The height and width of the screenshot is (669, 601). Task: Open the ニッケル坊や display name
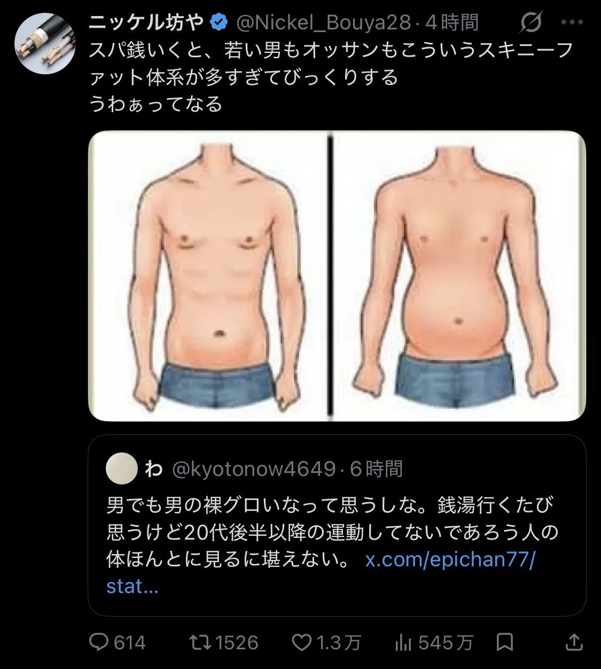(146, 22)
